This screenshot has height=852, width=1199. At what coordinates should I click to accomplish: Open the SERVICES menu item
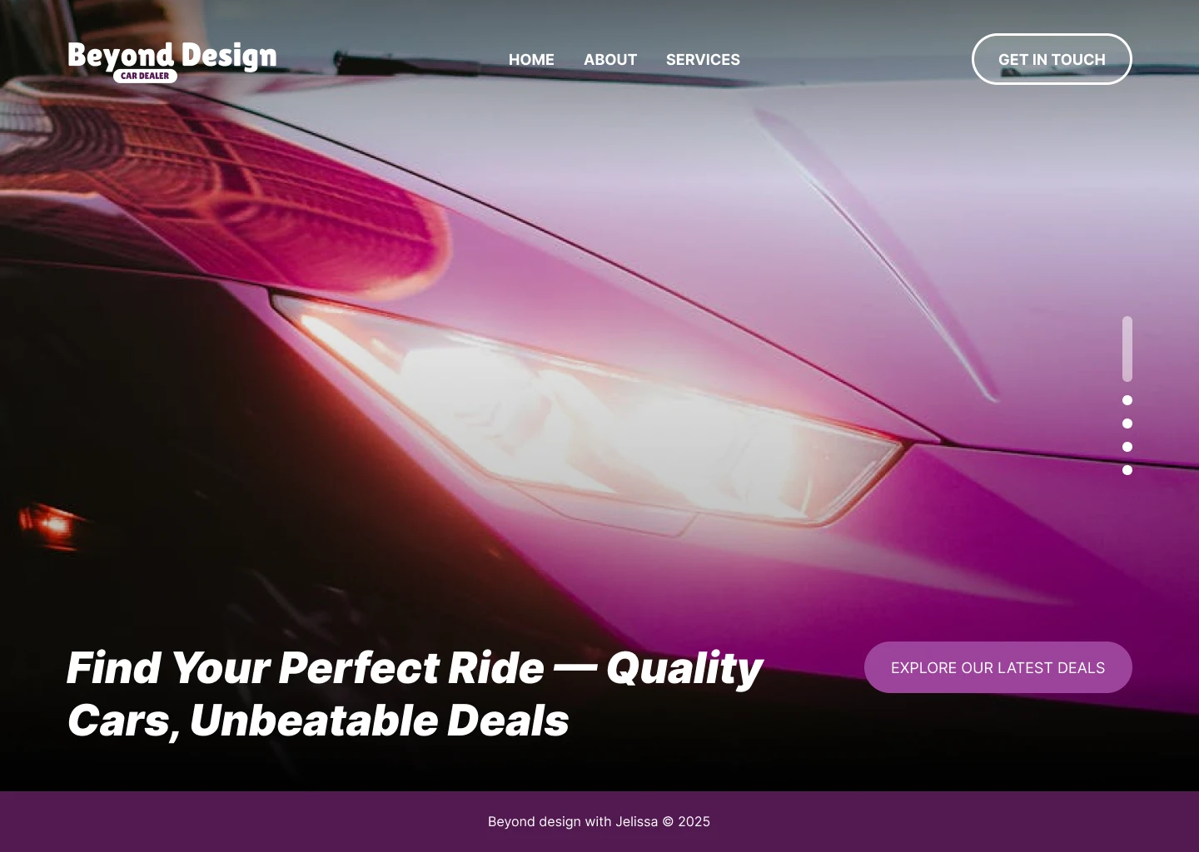click(703, 60)
